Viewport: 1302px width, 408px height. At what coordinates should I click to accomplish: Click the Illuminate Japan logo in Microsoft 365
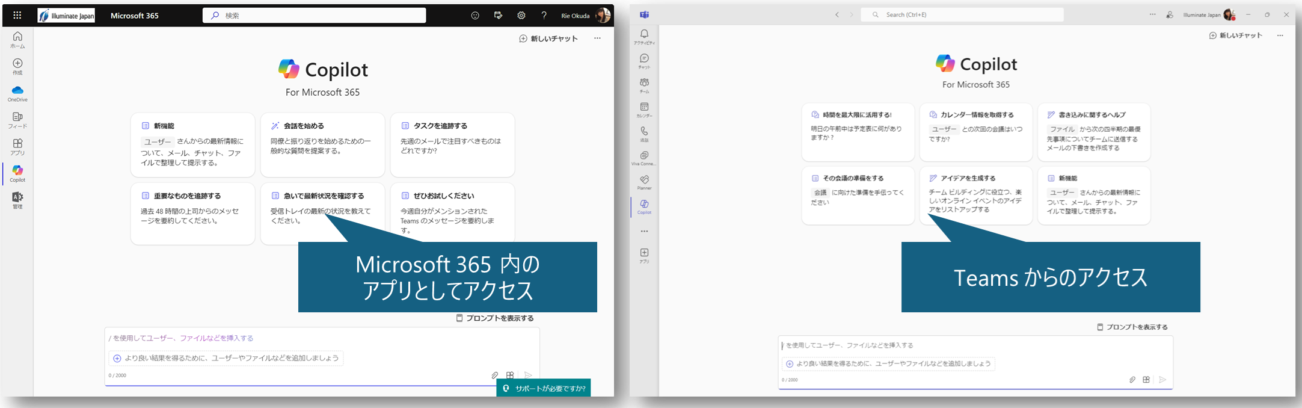tap(66, 16)
